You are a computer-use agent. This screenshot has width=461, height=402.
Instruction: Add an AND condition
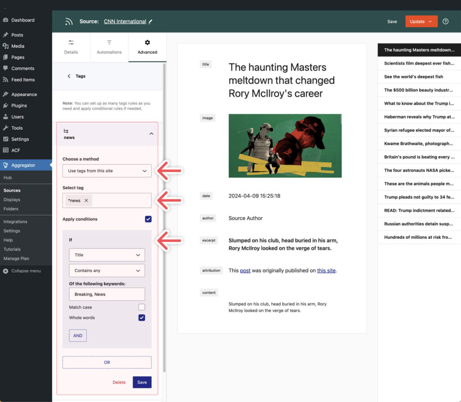pos(78,335)
